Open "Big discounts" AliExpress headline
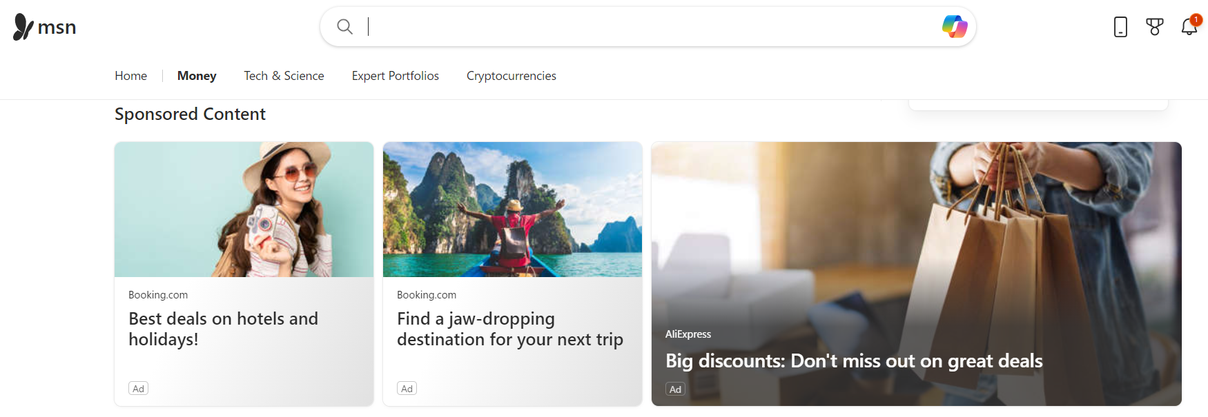 pyautogui.click(x=853, y=361)
